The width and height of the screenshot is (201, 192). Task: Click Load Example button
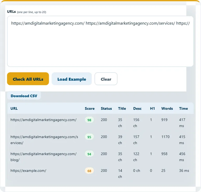72,79
